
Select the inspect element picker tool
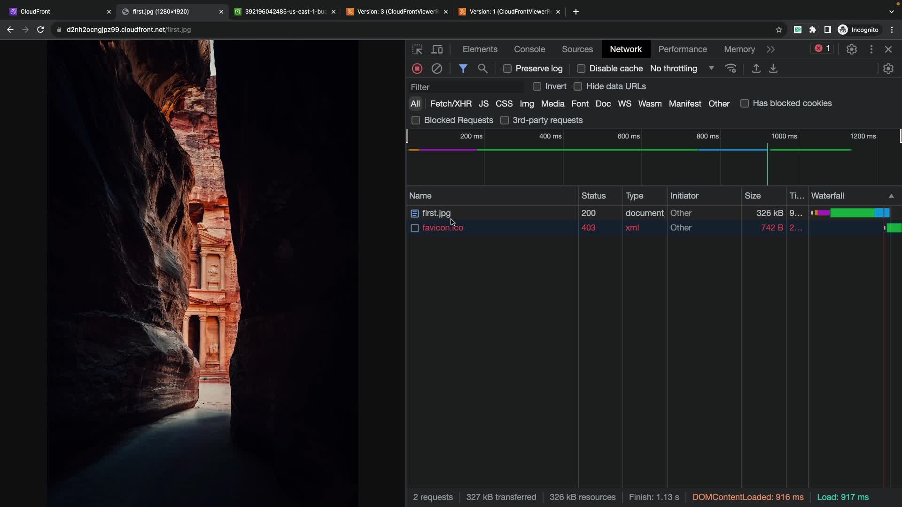[x=417, y=49]
